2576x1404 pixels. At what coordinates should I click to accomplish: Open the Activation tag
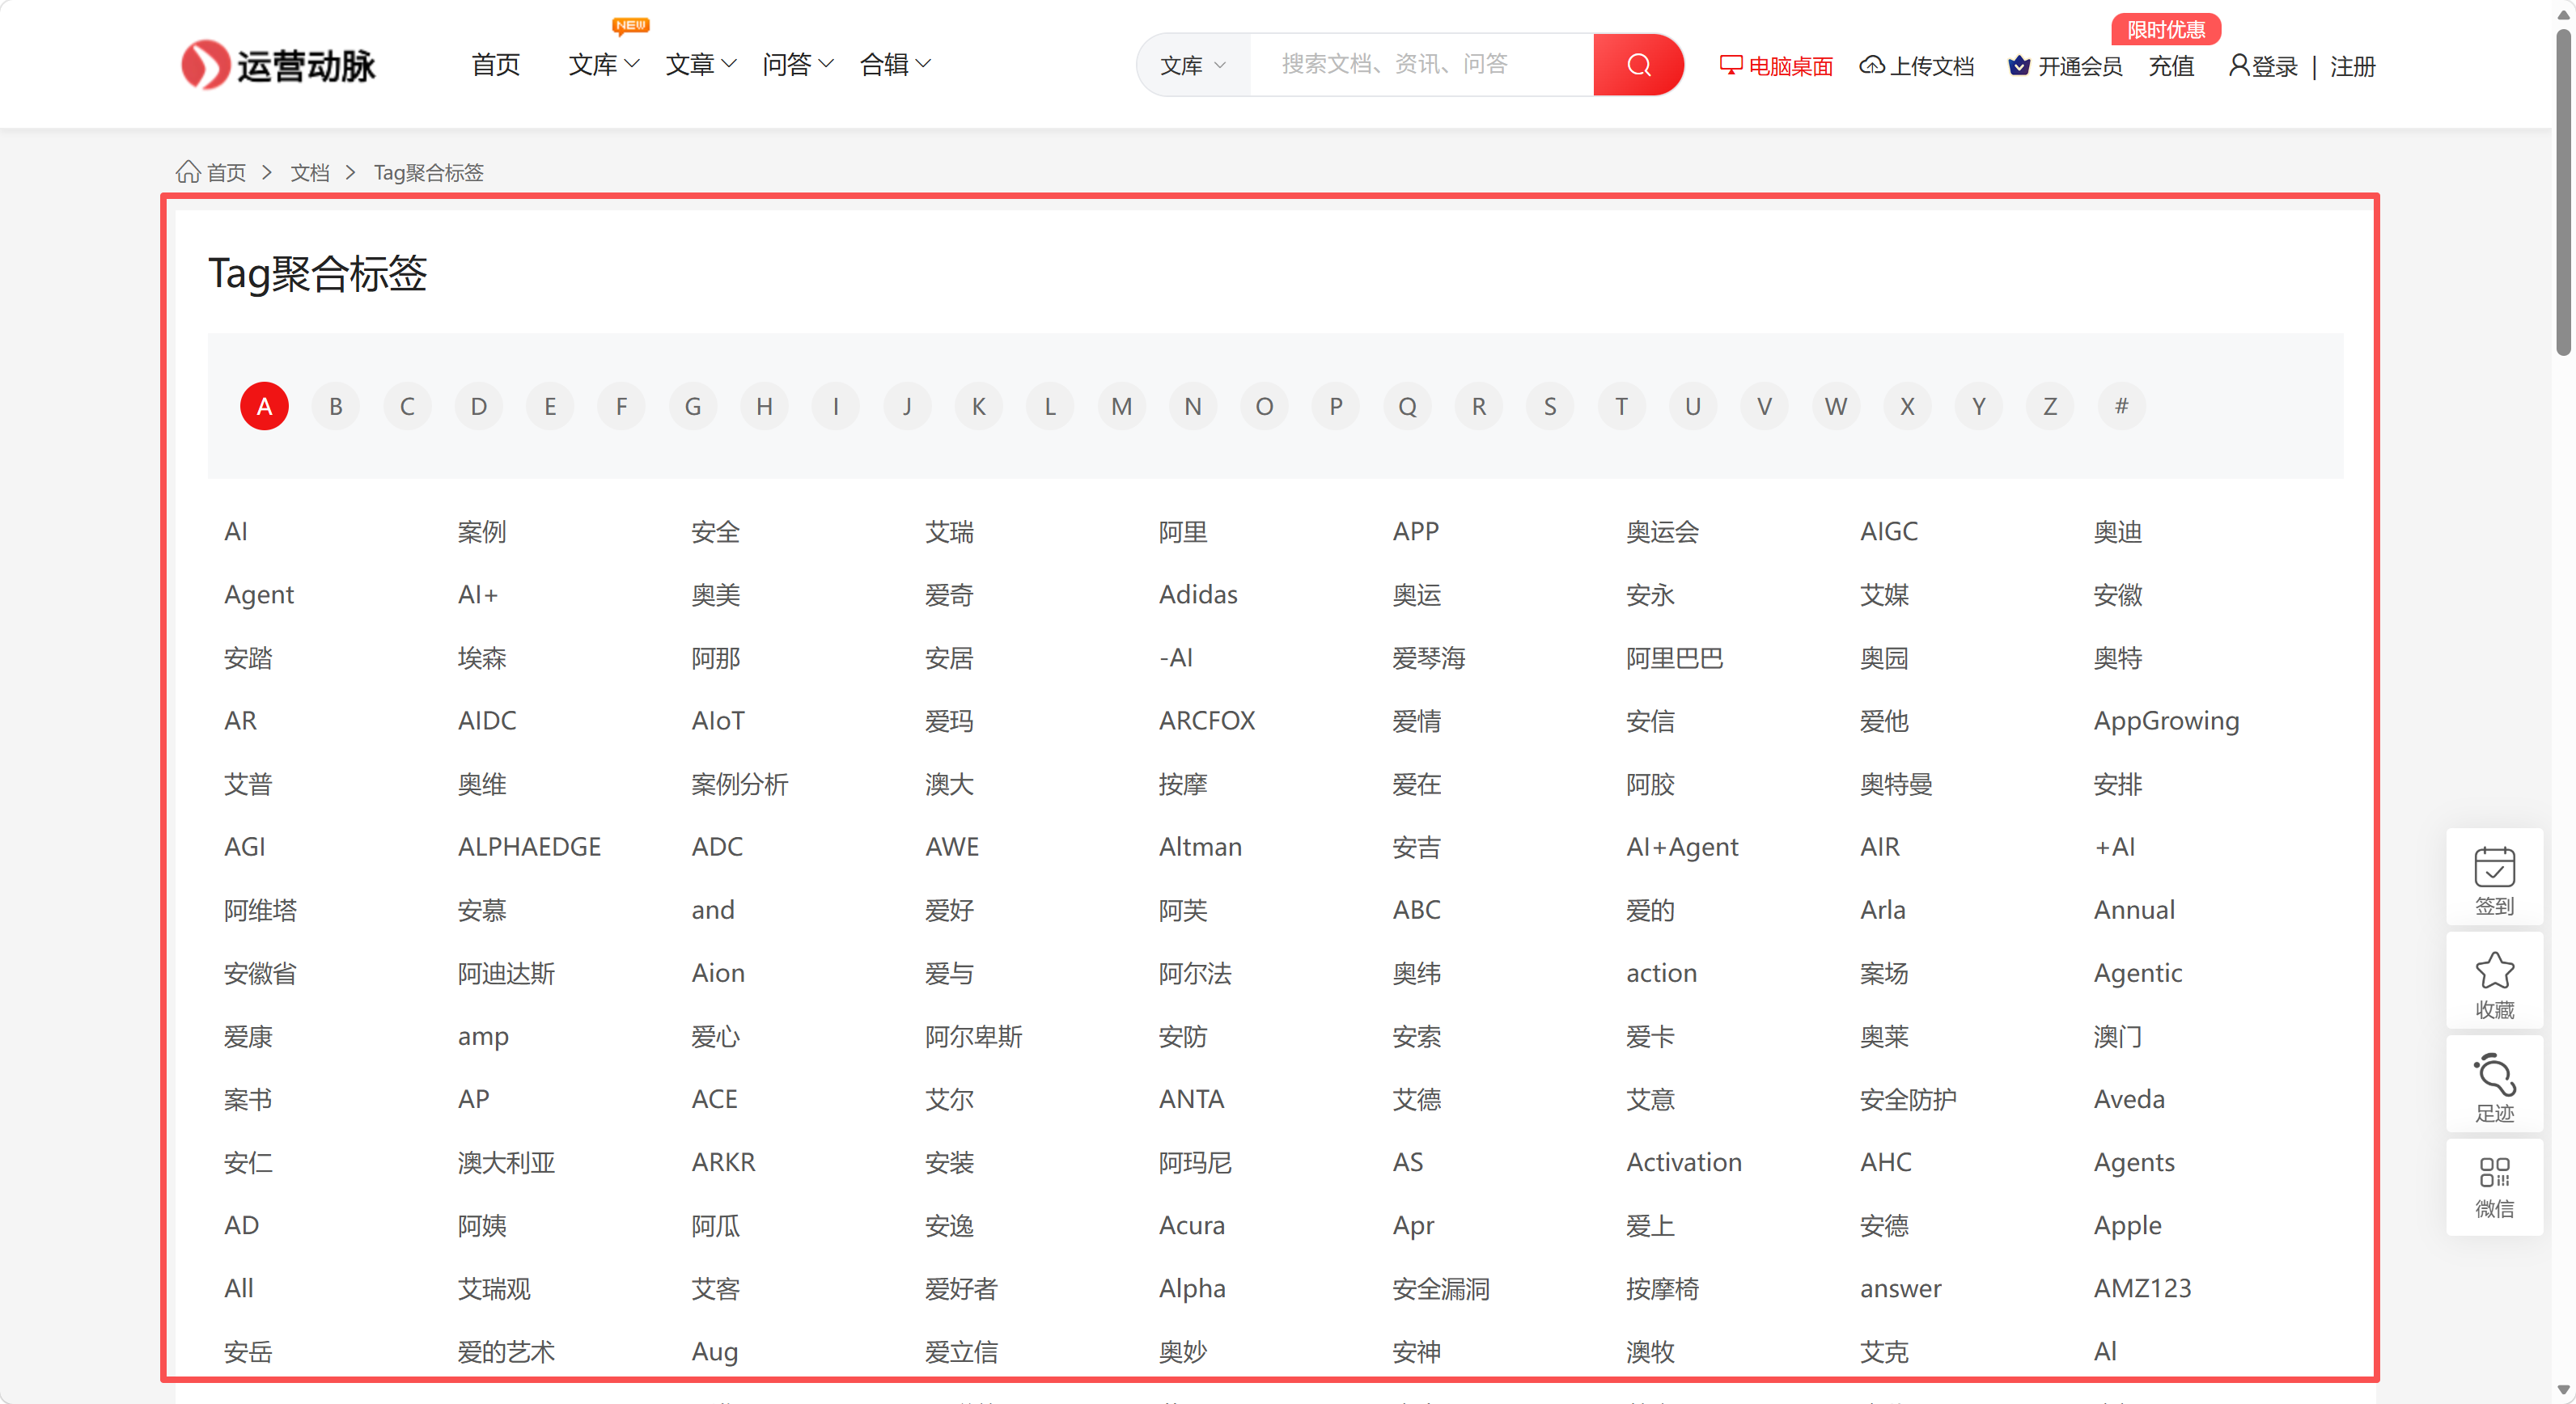(x=1684, y=1162)
